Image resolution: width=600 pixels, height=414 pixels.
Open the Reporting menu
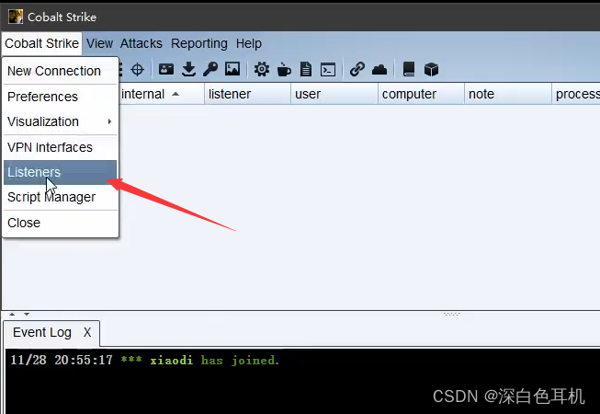tap(199, 44)
